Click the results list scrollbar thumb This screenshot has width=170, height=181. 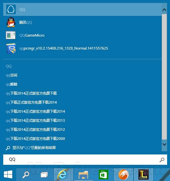coord(164,77)
